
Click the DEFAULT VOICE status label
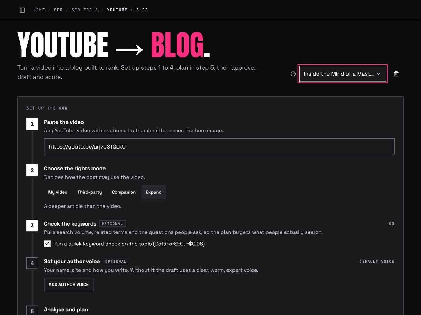coord(377,262)
